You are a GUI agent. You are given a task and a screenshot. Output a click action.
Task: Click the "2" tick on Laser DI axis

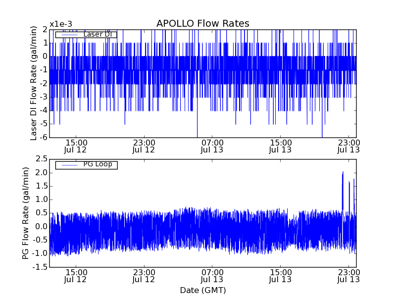[45, 30]
